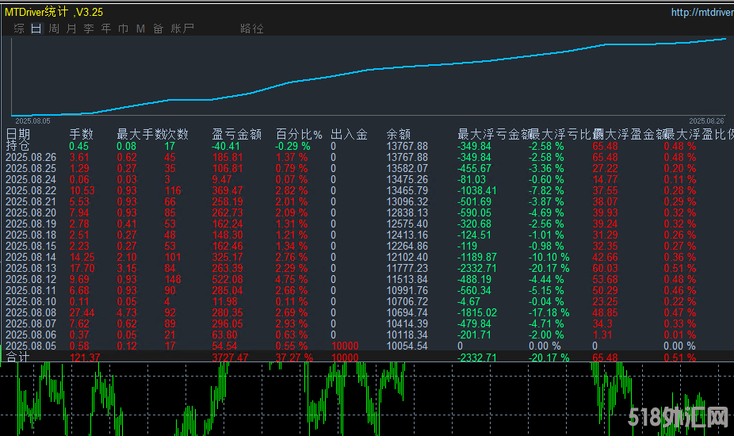The height and width of the screenshot is (436, 734).
Task: Select the 持仓 holdings row
Action: [18, 147]
